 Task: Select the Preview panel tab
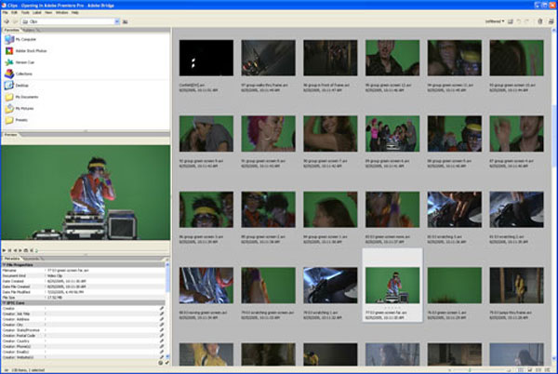coord(10,135)
